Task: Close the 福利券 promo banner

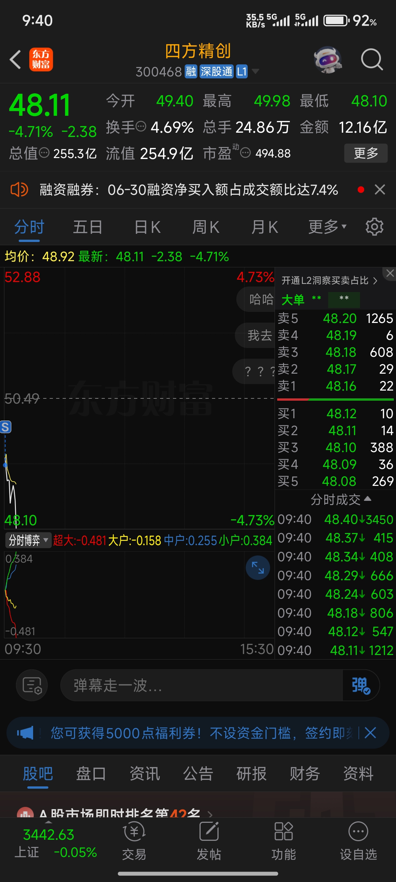Action: click(370, 733)
